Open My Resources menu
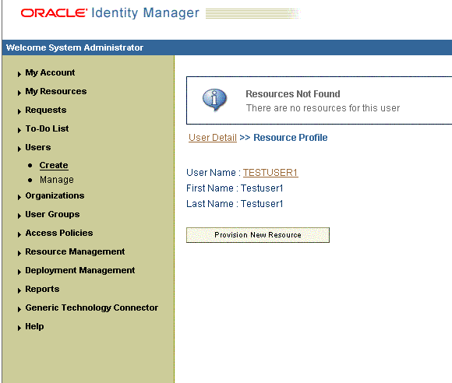Image resolution: width=452 pixels, height=383 pixels. click(56, 91)
